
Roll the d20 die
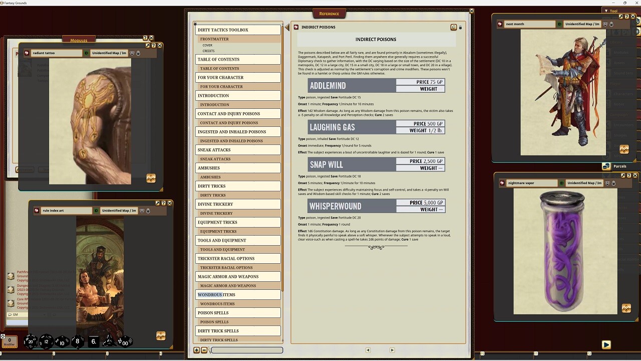[31, 341]
